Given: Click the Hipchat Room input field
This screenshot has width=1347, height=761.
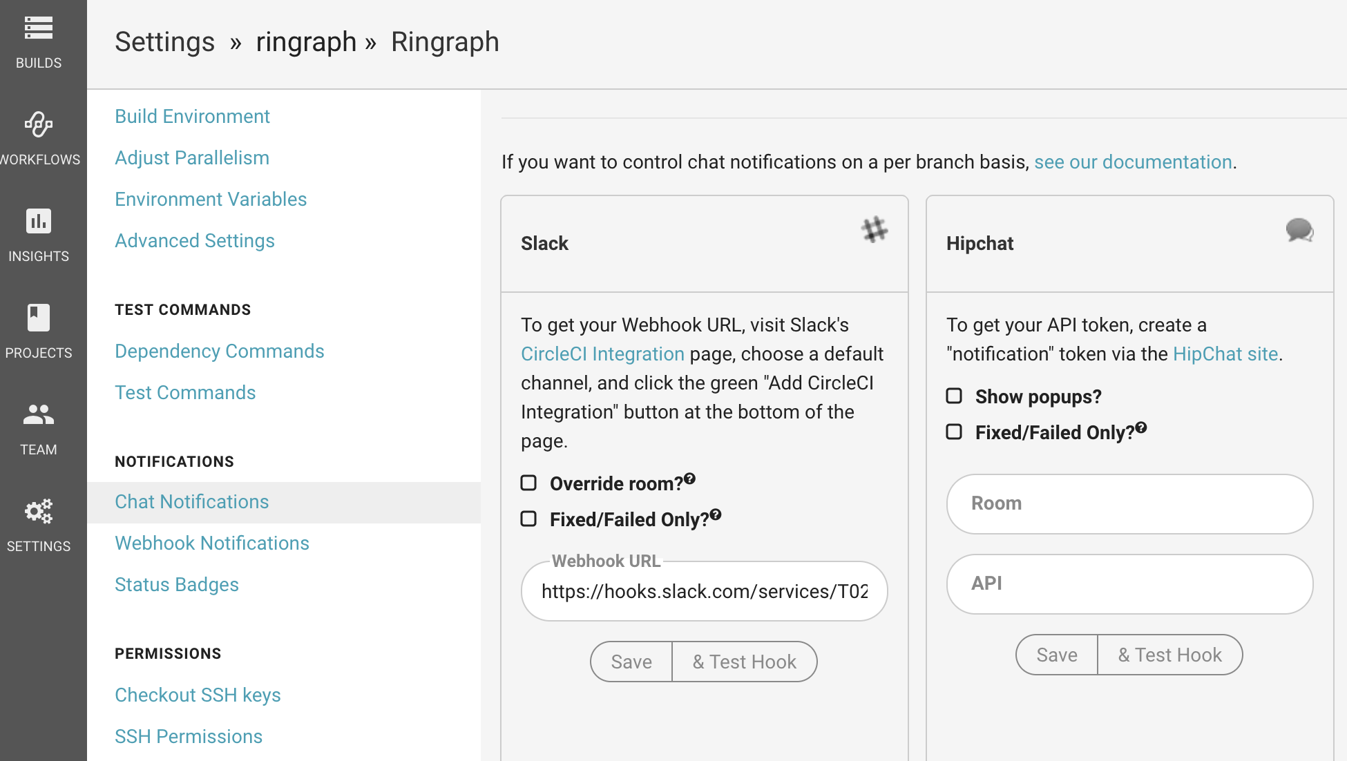Looking at the screenshot, I should point(1129,503).
